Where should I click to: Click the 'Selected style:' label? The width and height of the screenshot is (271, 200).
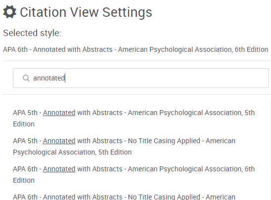point(32,33)
